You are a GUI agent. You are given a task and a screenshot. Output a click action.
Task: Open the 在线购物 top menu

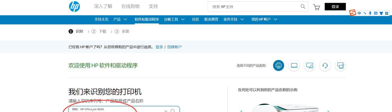point(130,6)
